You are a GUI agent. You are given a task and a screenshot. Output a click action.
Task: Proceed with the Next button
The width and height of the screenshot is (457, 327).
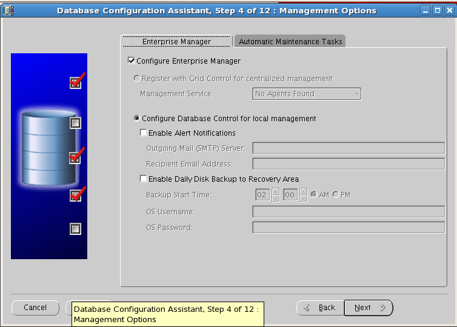click(x=369, y=308)
